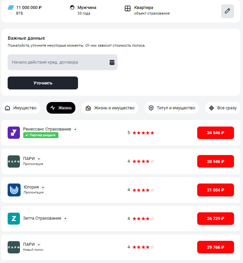Viewport: 243px width, 263px height.
Task: Expand Ренессанс Страхование details arrow
Action: coord(75,130)
